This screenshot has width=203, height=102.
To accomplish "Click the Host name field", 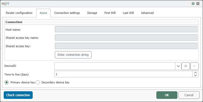I will 126,29.
